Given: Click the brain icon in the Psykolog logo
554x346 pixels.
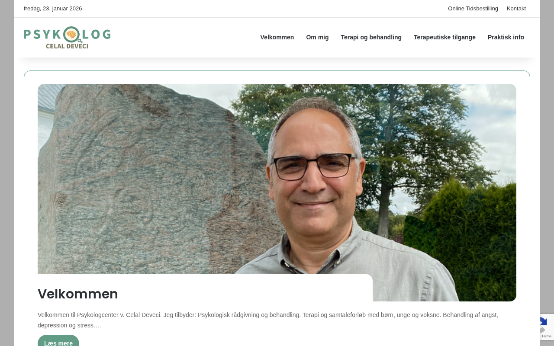Looking at the screenshot, I should [71, 35].
